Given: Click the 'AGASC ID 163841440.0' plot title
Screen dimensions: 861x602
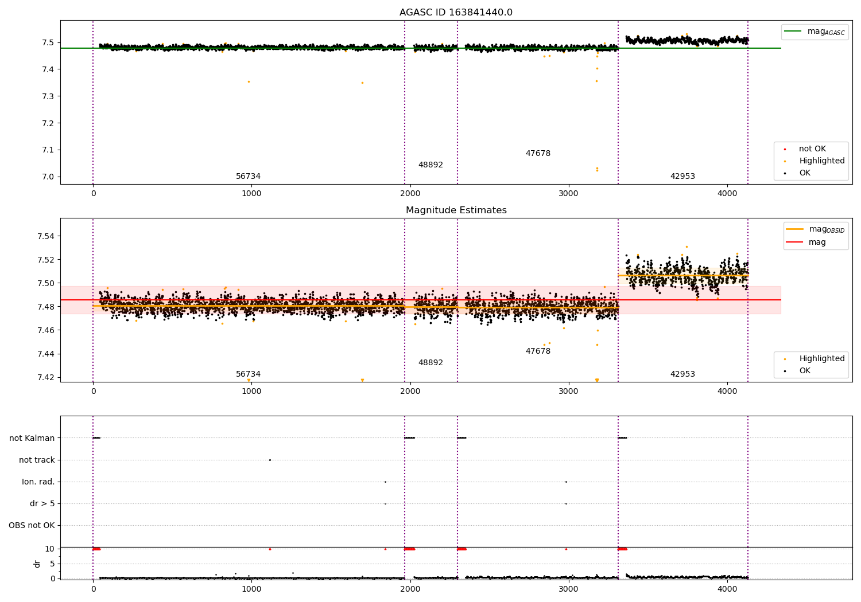Looking at the screenshot, I should click(456, 13).
